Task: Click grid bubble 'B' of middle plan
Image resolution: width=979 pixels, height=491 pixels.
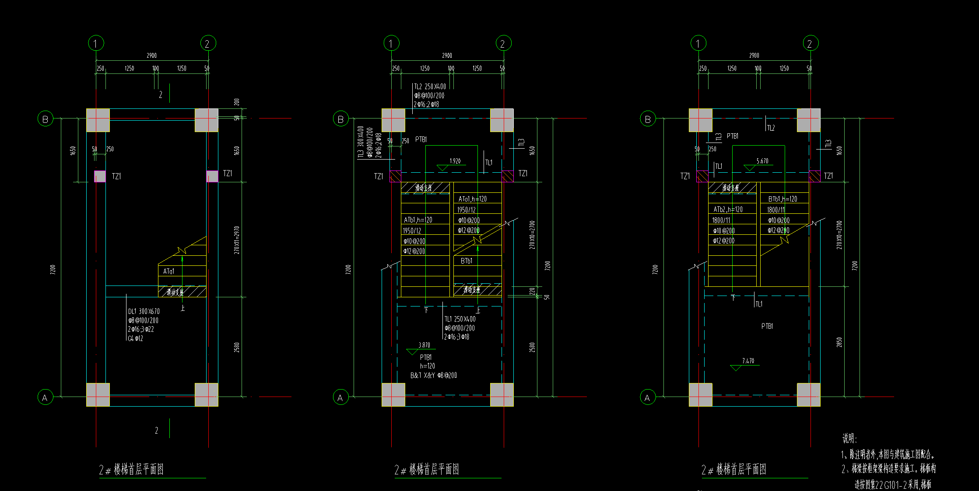Action: (x=341, y=118)
